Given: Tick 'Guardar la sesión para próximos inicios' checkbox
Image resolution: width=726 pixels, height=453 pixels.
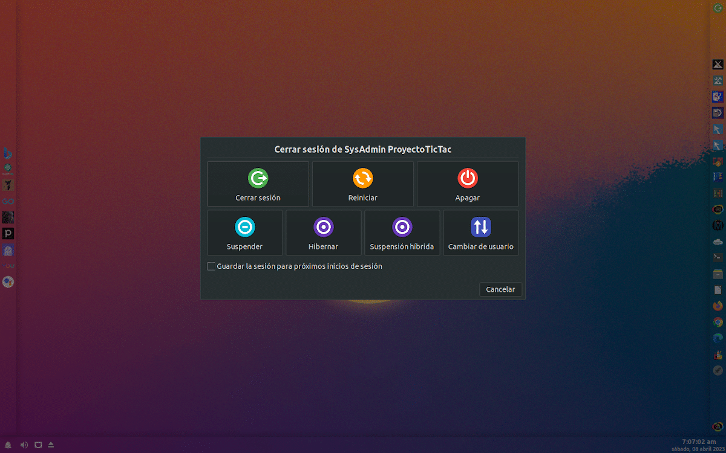Looking at the screenshot, I should (x=211, y=266).
